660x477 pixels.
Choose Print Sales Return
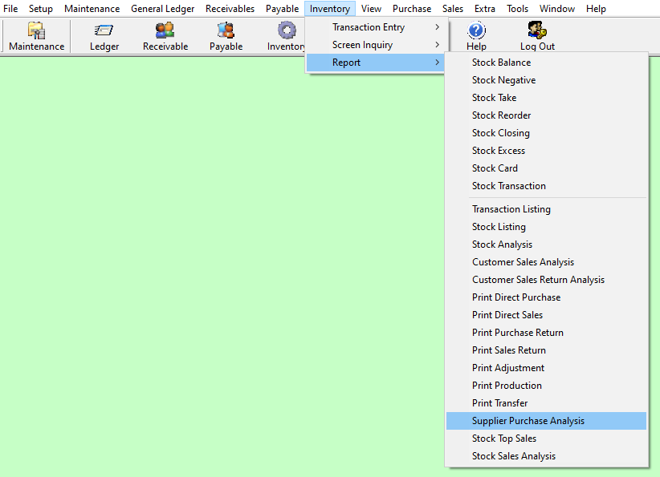tap(546, 350)
